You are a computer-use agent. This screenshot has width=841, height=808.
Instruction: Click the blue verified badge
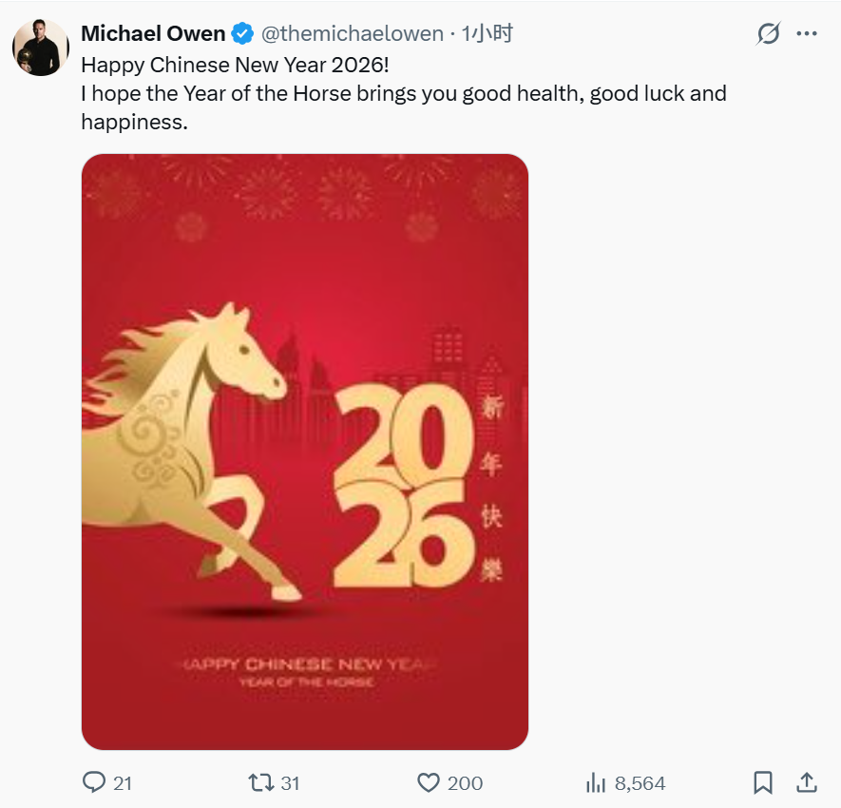click(243, 34)
